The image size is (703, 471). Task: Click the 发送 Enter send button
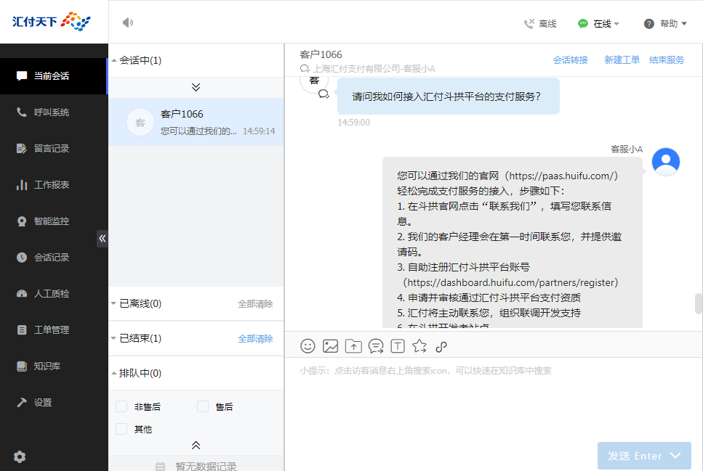(635, 456)
